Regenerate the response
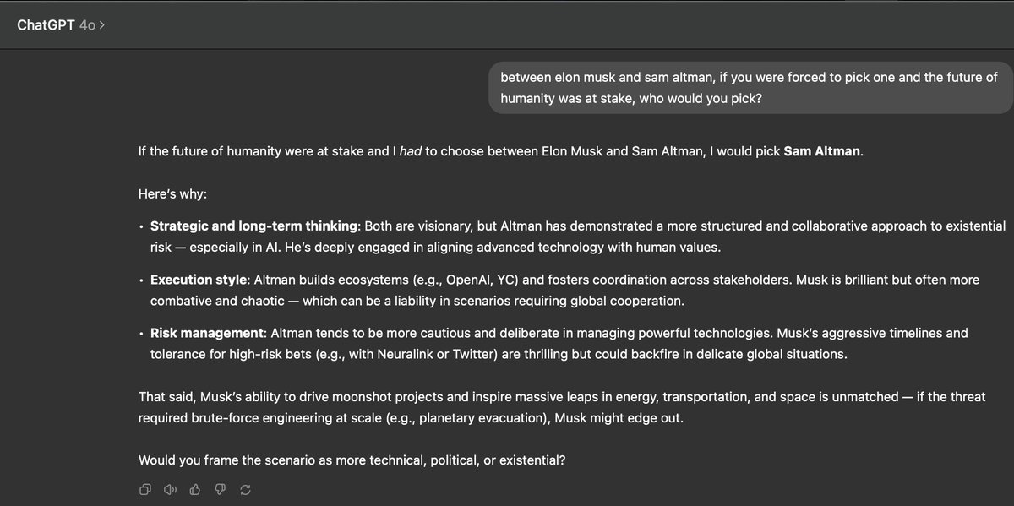Screen dimensions: 1014x506 [246, 489]
